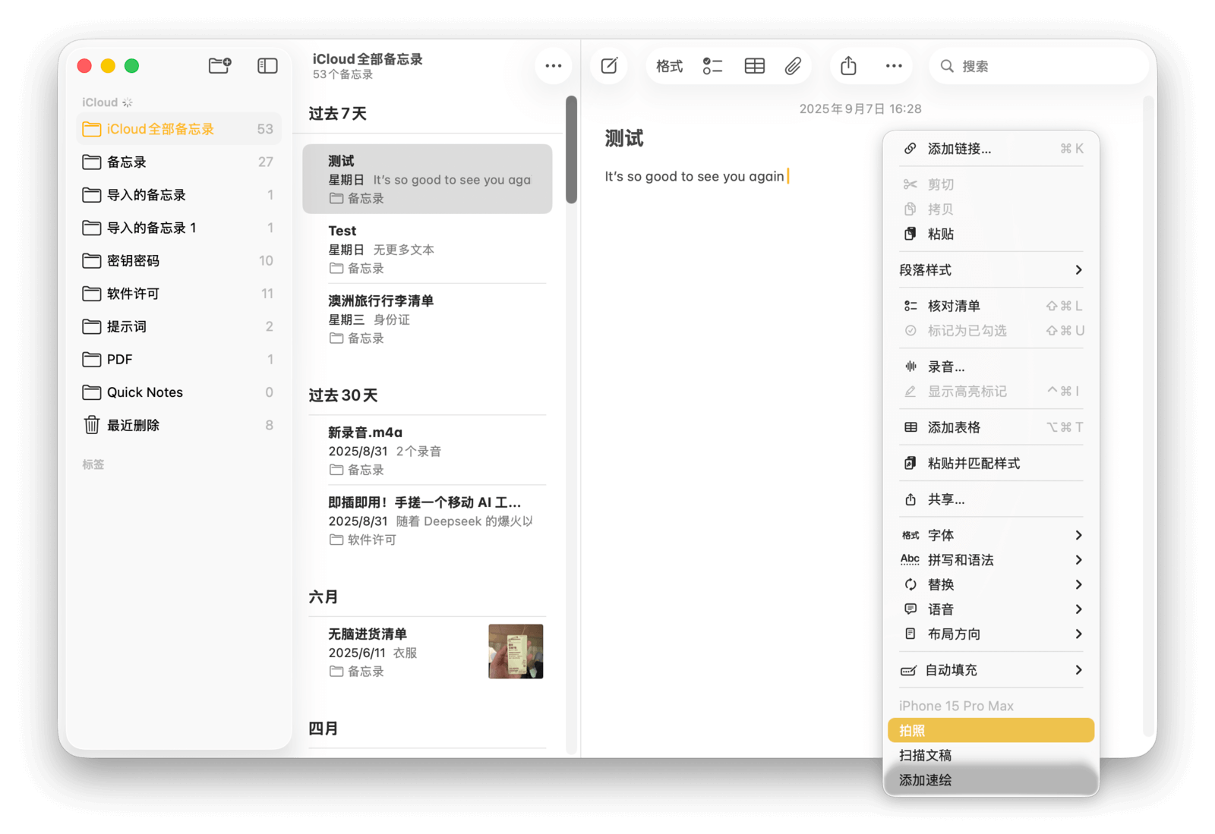
Task: Click the checklist icon in toolbar
Action: [x=712, y=66]
